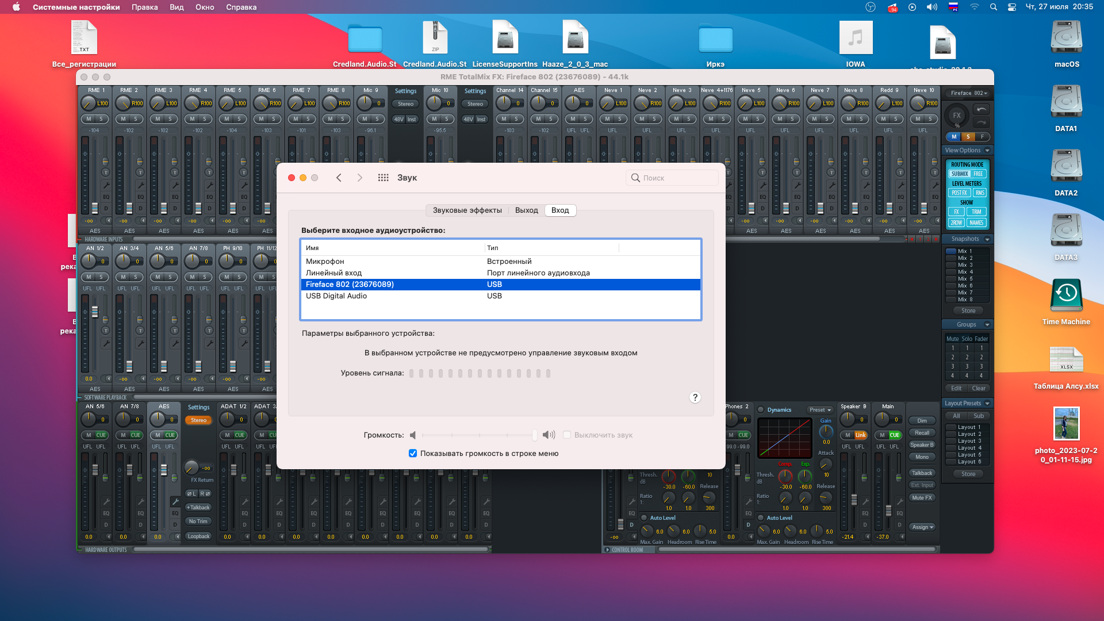Screen dimensions: 1104x621
Task: Collapse the View Options section
Action: click(x=987, y=151)
